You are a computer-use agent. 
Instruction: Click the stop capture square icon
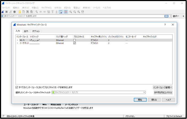click(x=7, y=12)
